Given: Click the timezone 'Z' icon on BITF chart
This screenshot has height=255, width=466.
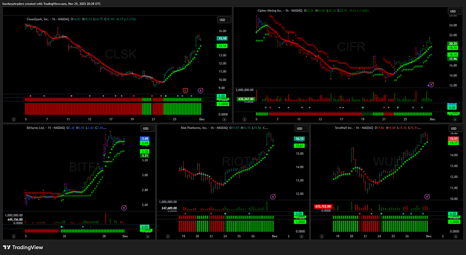Looking at the screenshot, I should [x=14, y=236].
